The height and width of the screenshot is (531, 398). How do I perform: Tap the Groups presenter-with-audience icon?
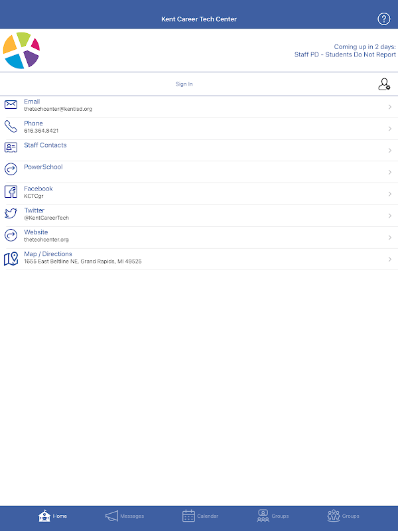click(263, 516)
